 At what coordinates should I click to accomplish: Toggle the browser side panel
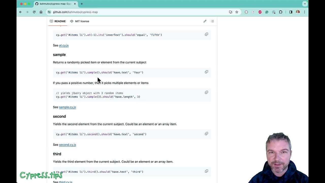291,12
